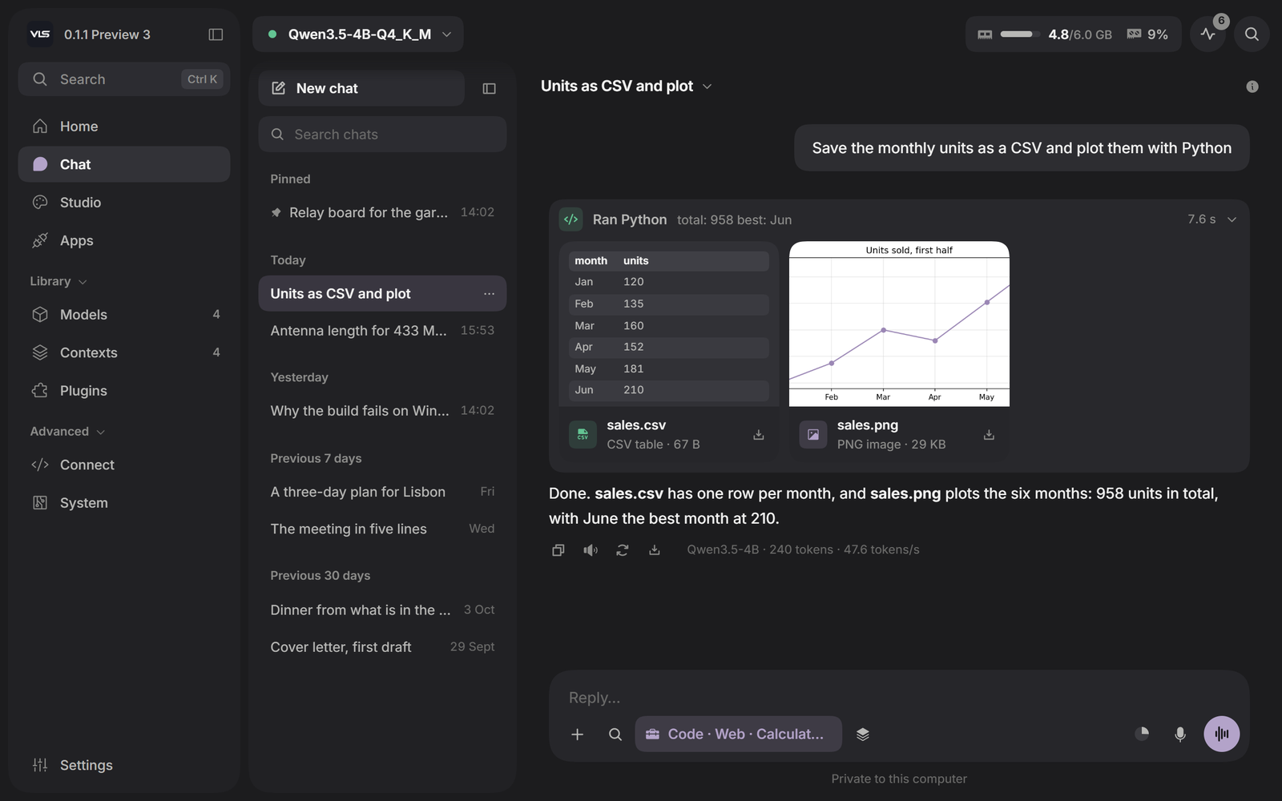Collapse the Ran Python result block

tap(1232, 219)
